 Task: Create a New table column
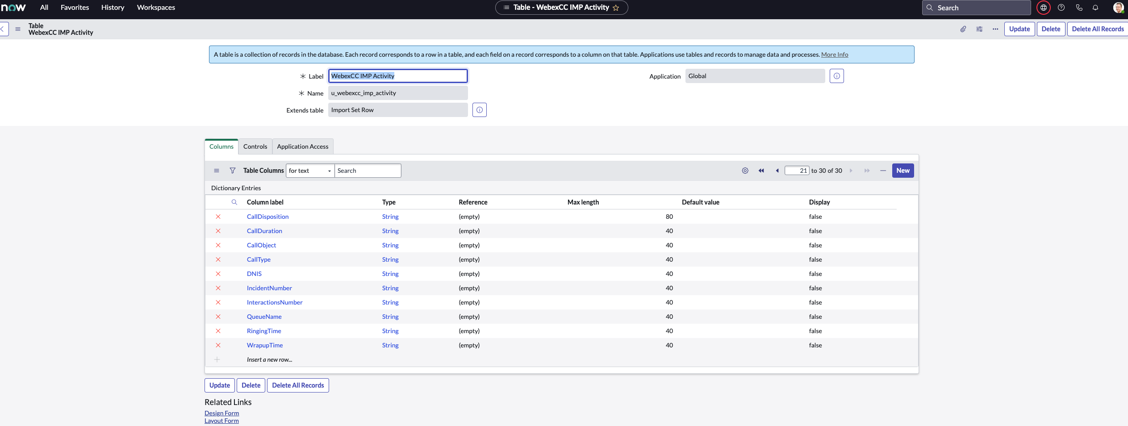click(903, 171)
